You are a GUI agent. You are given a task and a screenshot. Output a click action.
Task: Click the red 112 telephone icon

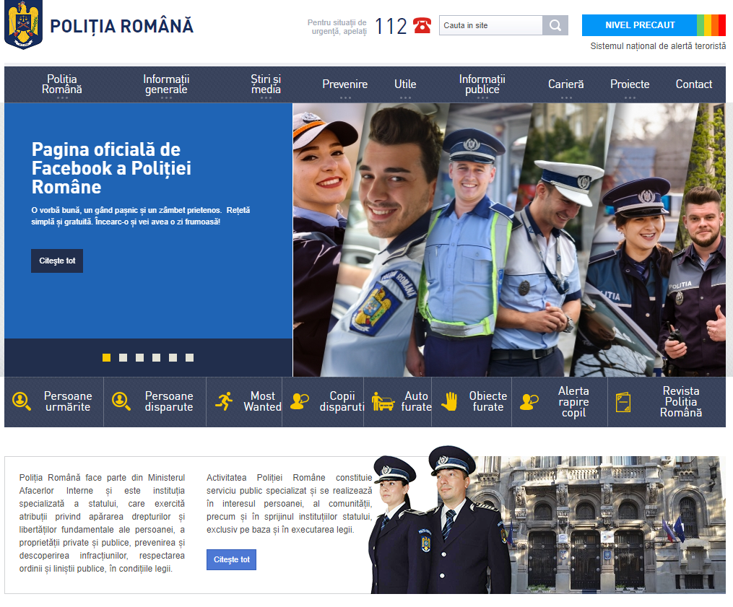pyautogui.click(x=422, y=25)
